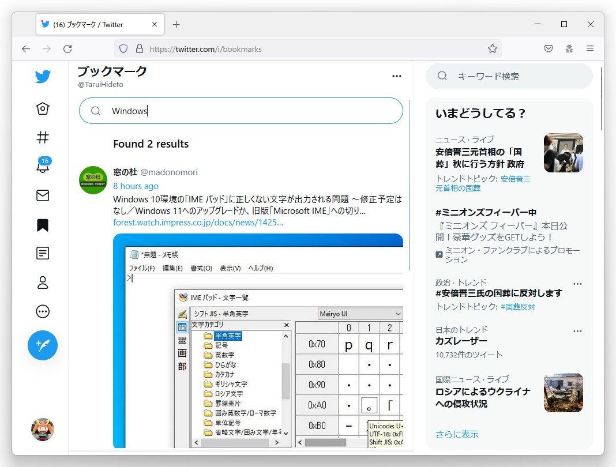Open the Firefox application hamburger menu
The image size is (616, 467).
point(590,48)
